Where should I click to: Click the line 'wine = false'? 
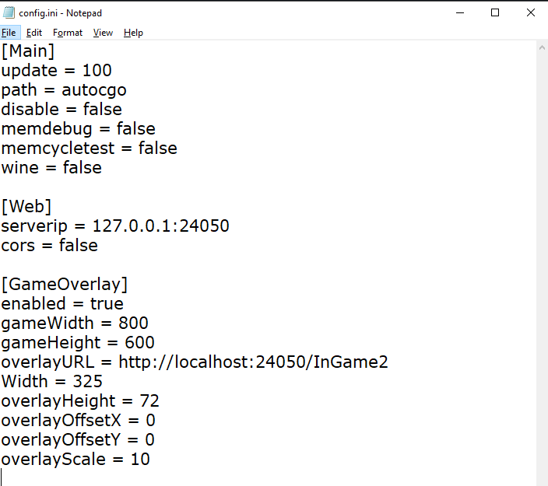pyautogui.click(x=51, y=168)
